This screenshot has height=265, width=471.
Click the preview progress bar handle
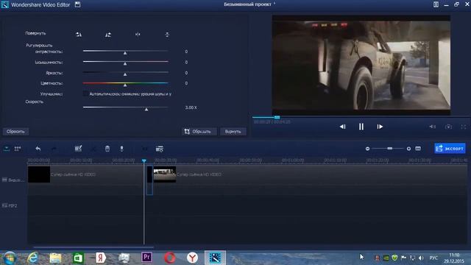(x=277, y=117)
